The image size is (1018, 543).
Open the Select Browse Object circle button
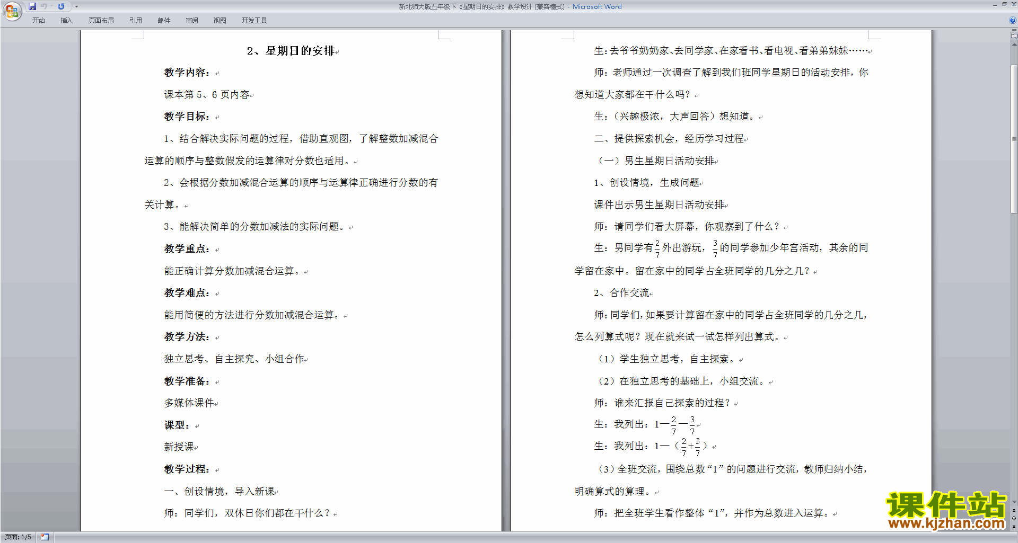(x=1014, y=518)
